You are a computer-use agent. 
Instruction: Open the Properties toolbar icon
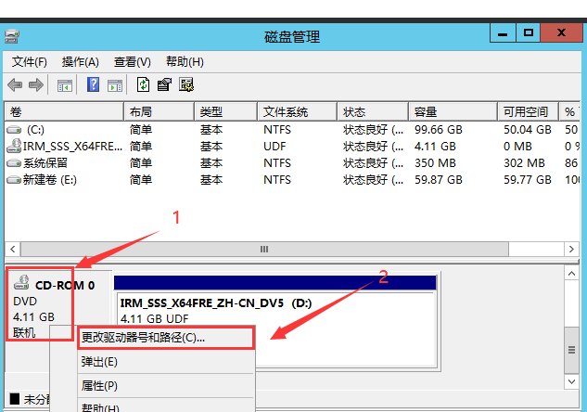coord(164,84)
